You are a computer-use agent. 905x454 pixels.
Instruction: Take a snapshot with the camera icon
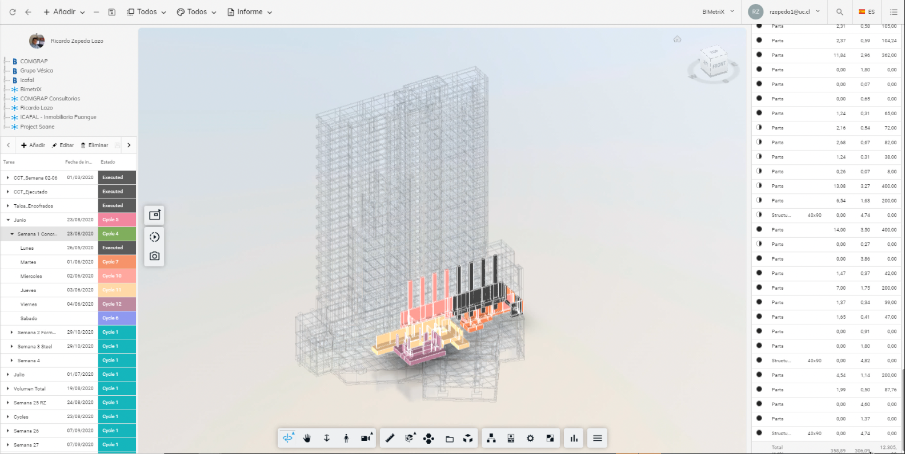pyautogui.click(x=154, y=256)
